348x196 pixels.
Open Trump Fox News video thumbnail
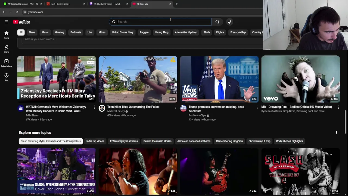coord(219,79)
